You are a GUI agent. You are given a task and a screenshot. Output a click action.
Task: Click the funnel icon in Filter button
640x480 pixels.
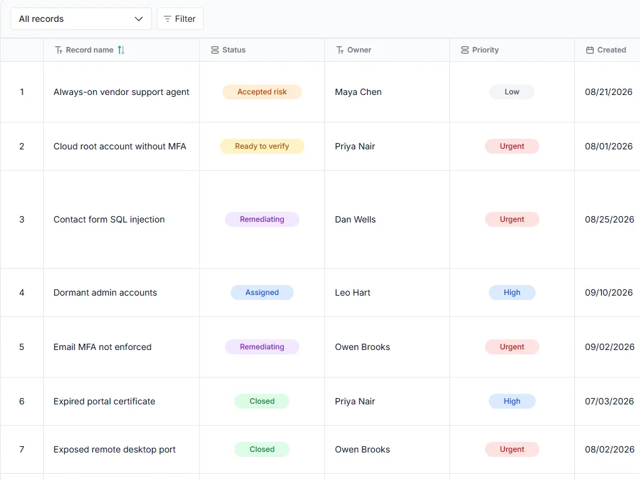(167, 19)
